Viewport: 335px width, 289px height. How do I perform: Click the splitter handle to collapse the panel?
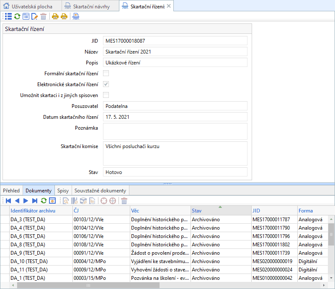coord(167,183)
